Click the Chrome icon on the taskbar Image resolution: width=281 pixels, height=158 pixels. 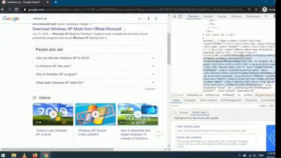pos(46,155)
